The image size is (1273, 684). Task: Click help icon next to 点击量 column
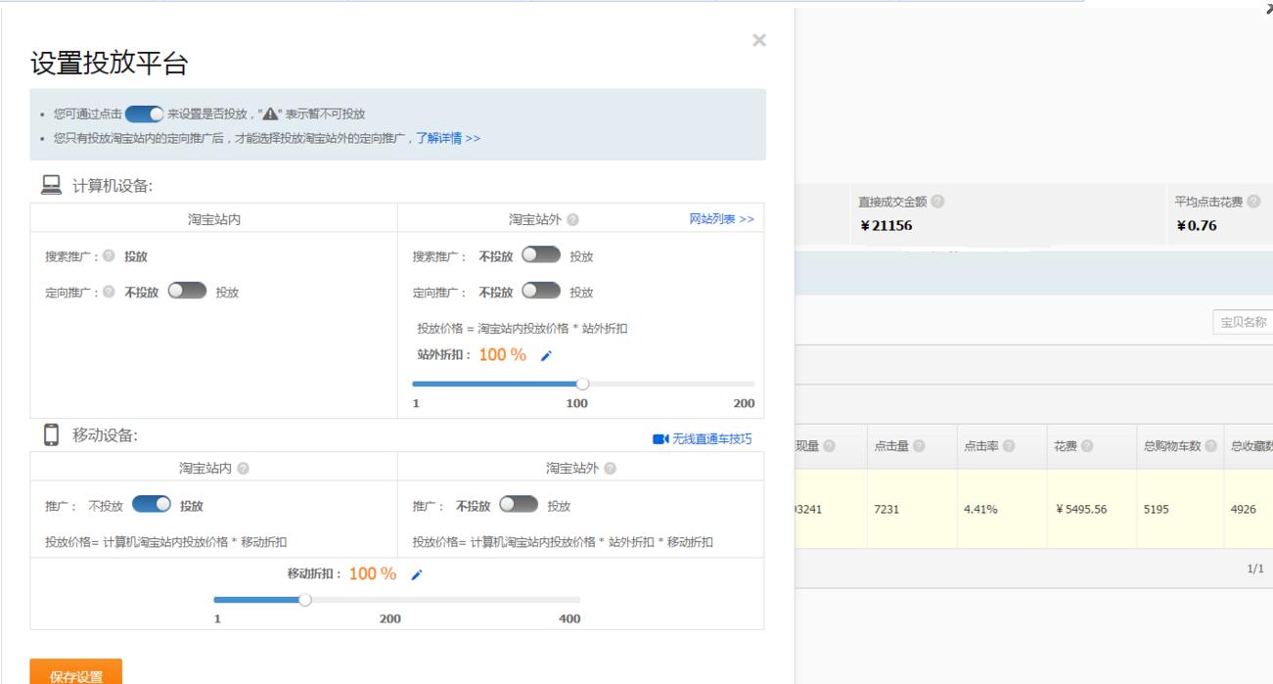919,446
